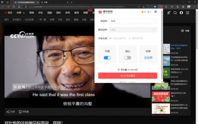
Task: Open the browser settings ellipsis menu
Action: pyautogui.click(x=194, y=7)
